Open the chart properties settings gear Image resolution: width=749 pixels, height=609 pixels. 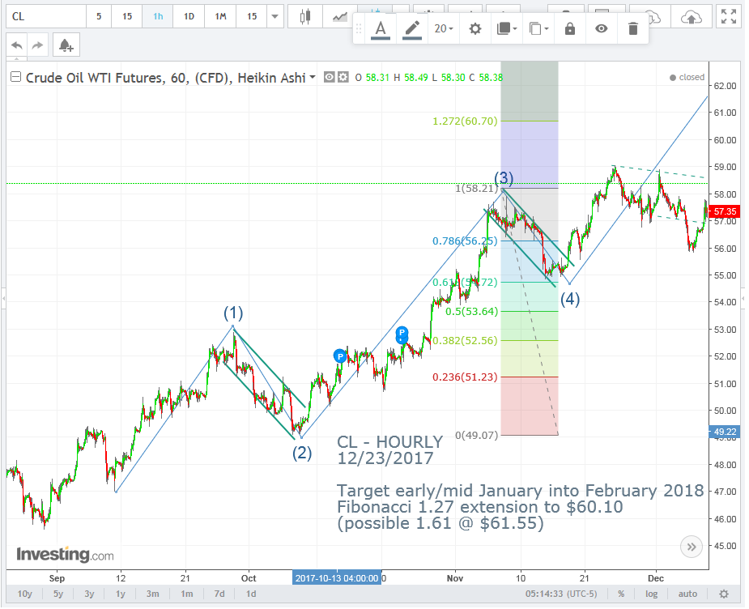[x=474, y=28]
